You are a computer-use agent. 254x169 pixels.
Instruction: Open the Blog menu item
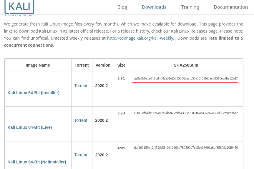tap(122, 7)
